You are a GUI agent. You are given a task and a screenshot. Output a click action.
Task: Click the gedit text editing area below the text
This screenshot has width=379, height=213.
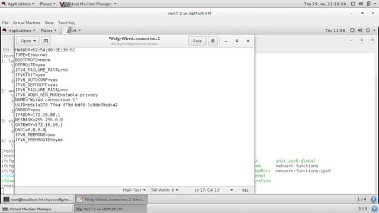134,164
